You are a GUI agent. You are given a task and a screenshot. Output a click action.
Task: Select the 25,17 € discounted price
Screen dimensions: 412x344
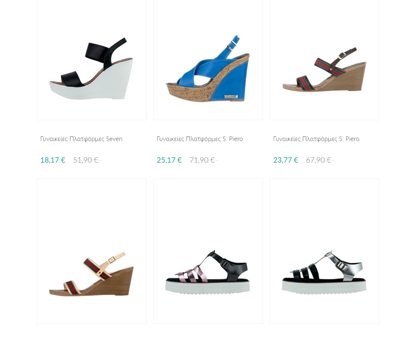click(169, 160)
